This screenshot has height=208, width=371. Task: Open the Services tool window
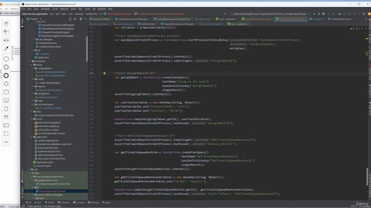(94, 202)
